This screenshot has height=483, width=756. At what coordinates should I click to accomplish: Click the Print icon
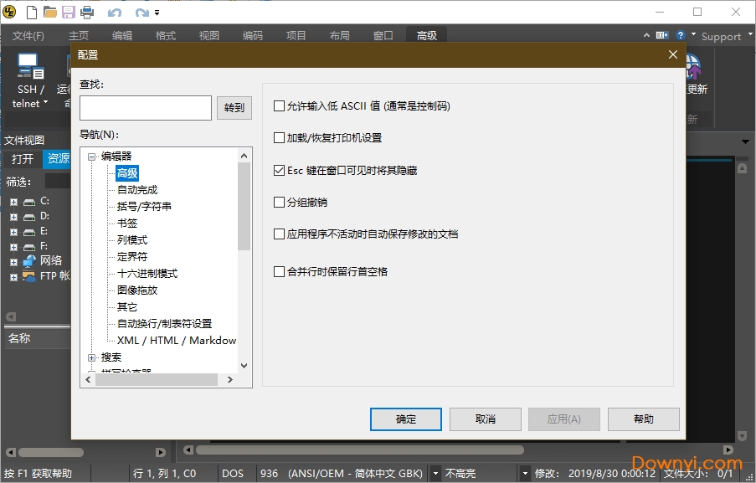pyautogui.click(x=87, y=12)
